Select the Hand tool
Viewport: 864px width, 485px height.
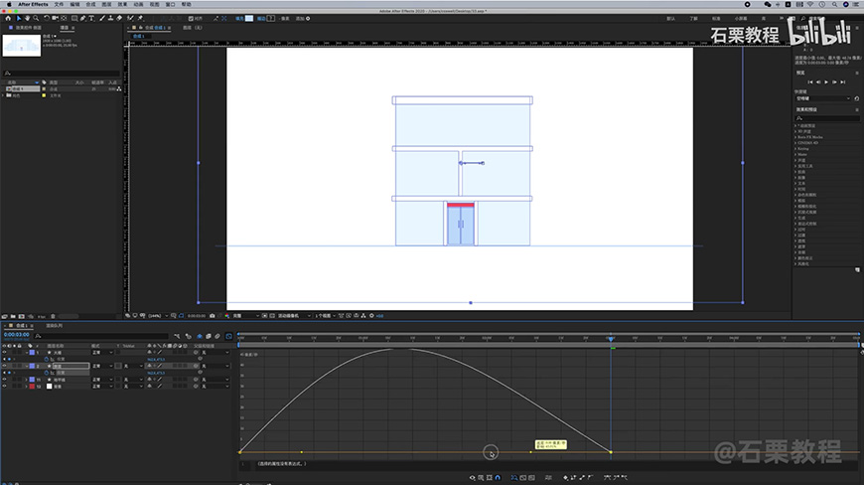click(x=27, y=18)
